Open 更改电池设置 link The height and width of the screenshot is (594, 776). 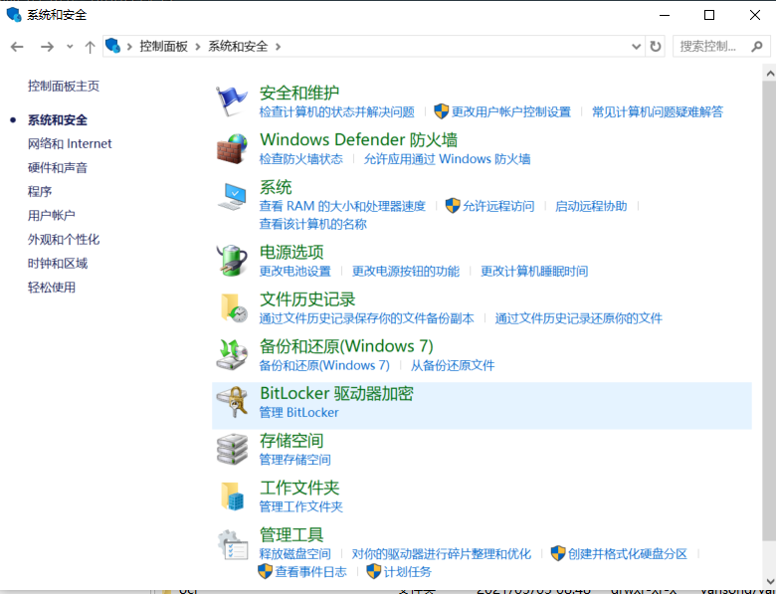click(x=294, y=272)
